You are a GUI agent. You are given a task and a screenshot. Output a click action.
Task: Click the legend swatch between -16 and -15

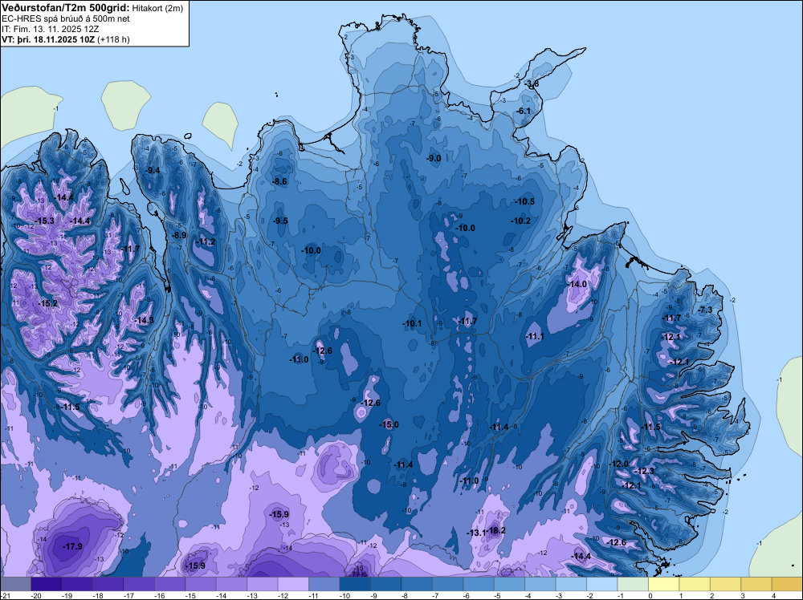coord(170,584)
